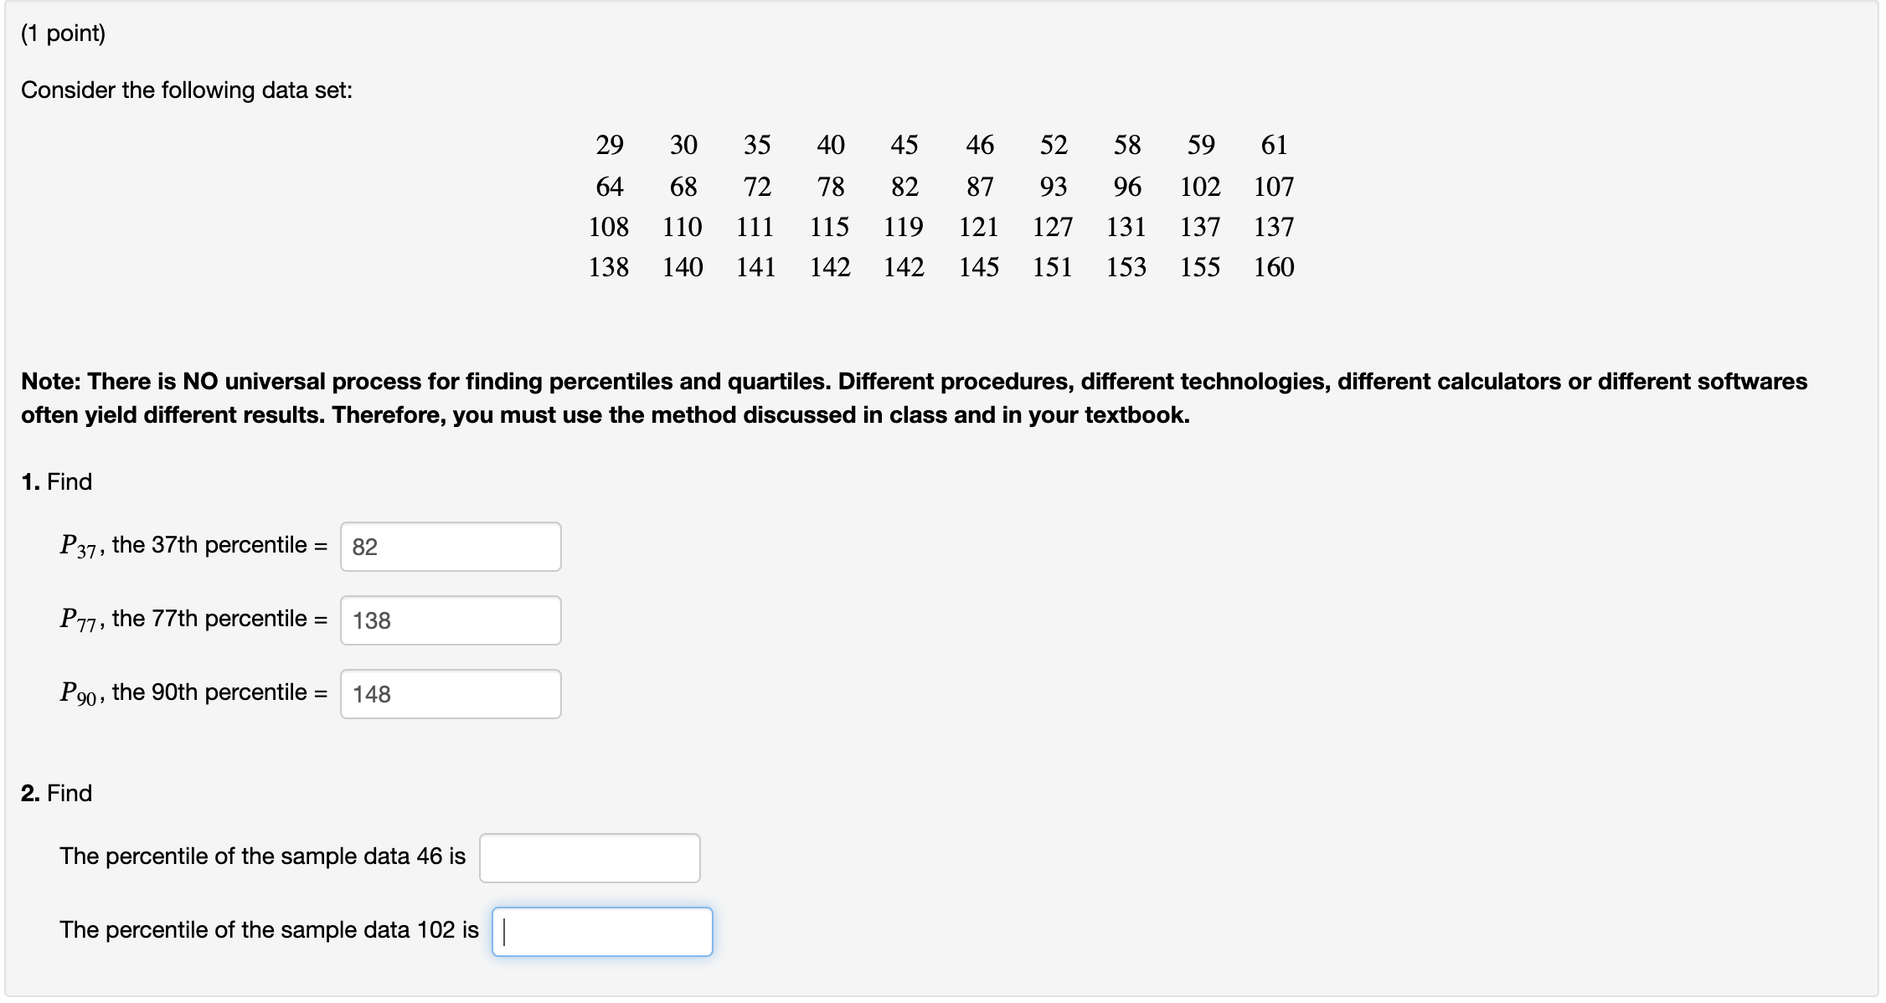Click the answer box for percentile of sample data 102
Viewport: 1886px width, 1003px height.
(601, 931)
